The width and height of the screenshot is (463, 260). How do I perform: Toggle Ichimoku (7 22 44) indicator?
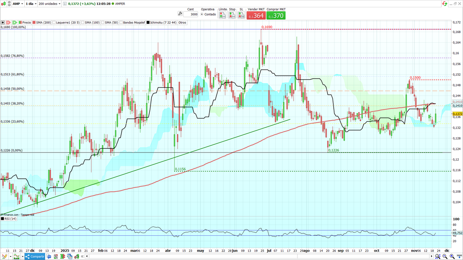click(161, 22)
